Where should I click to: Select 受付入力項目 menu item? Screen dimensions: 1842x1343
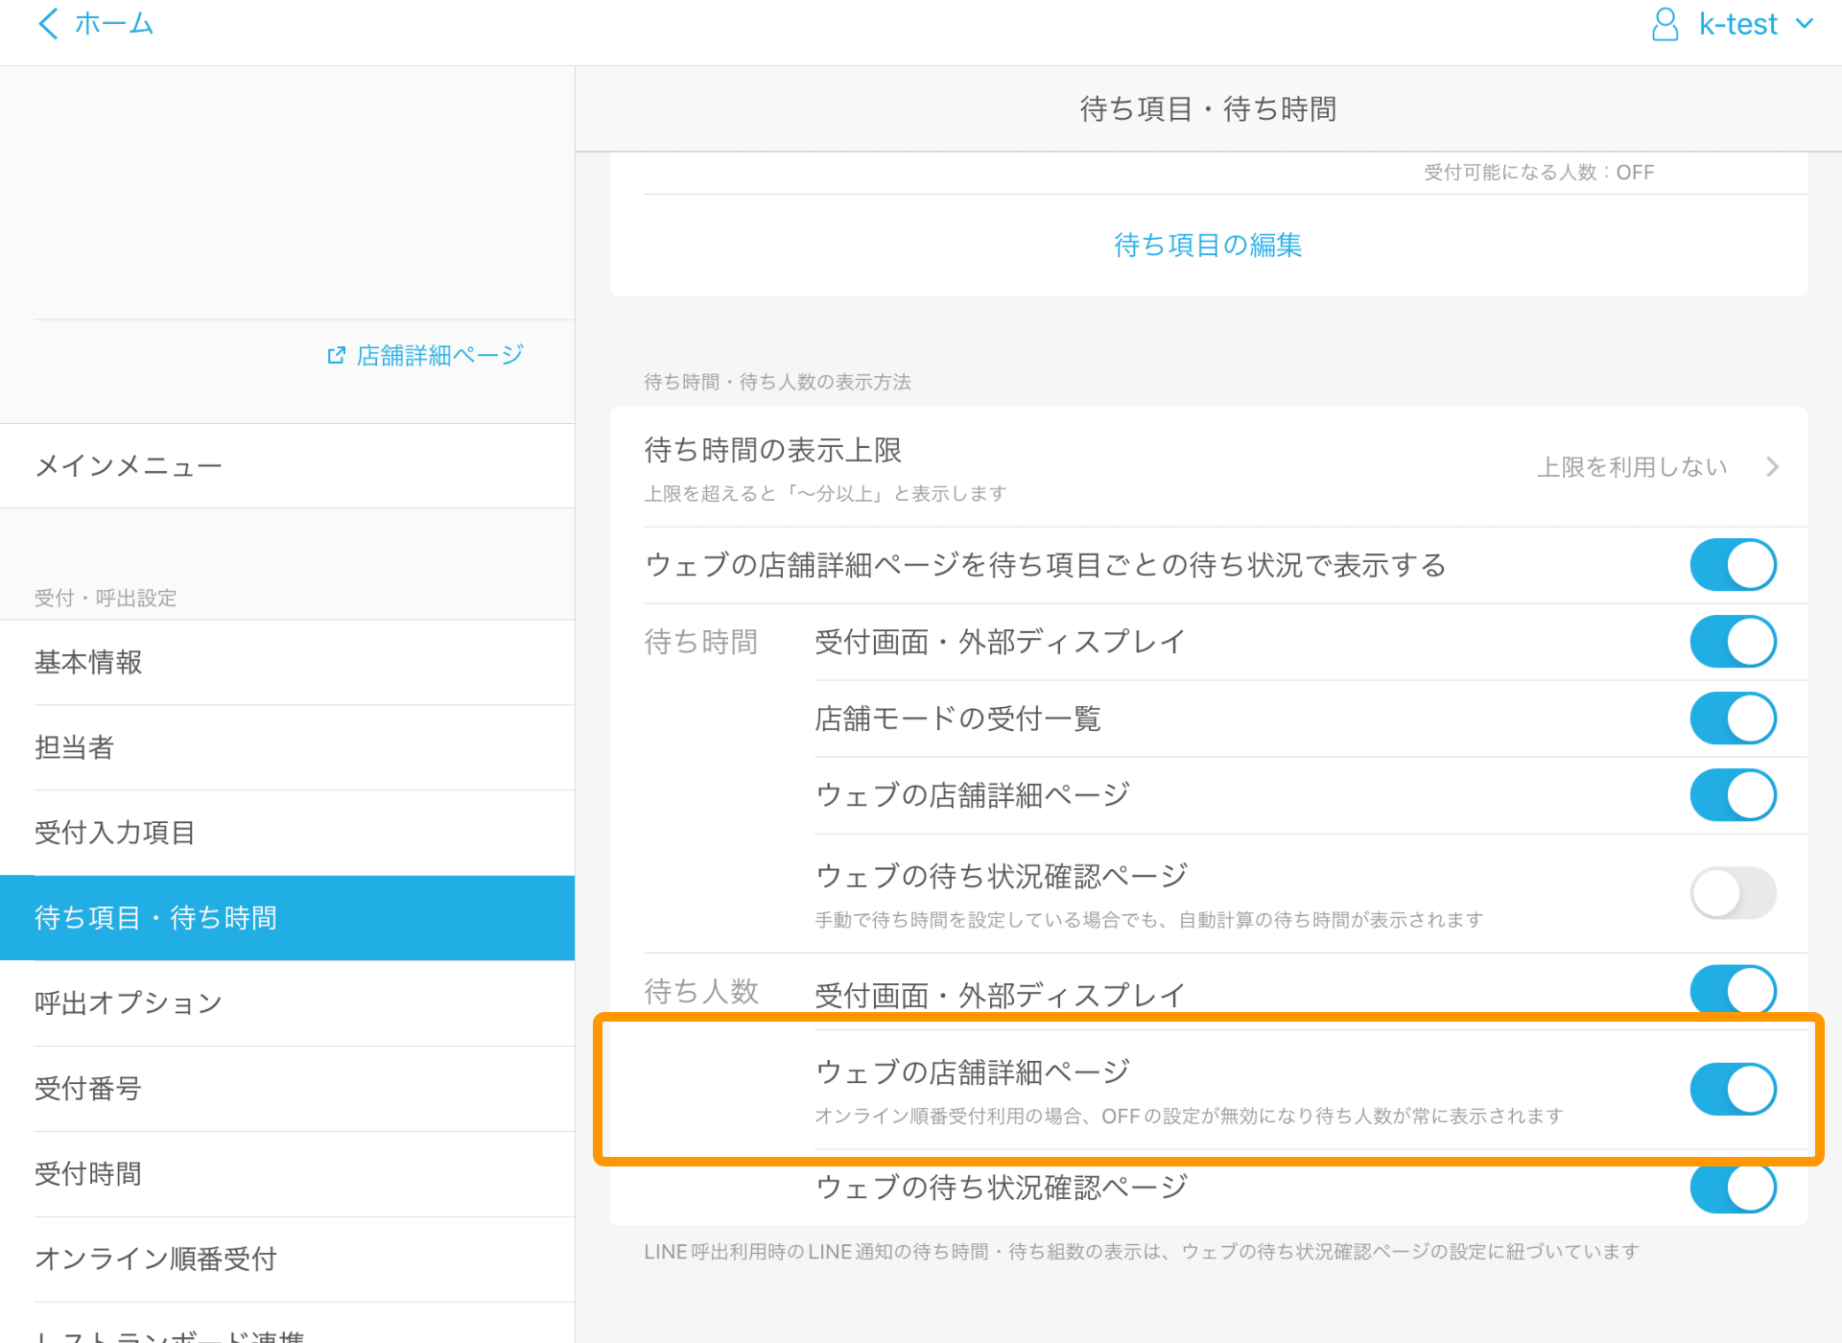288,833
